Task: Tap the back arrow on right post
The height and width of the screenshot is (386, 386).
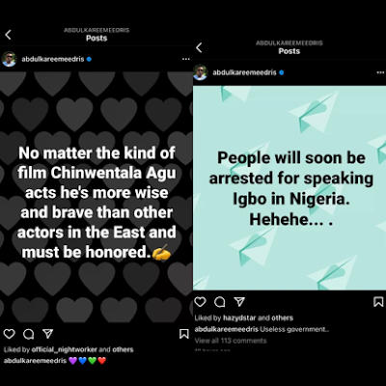Action: coord(199,47)
